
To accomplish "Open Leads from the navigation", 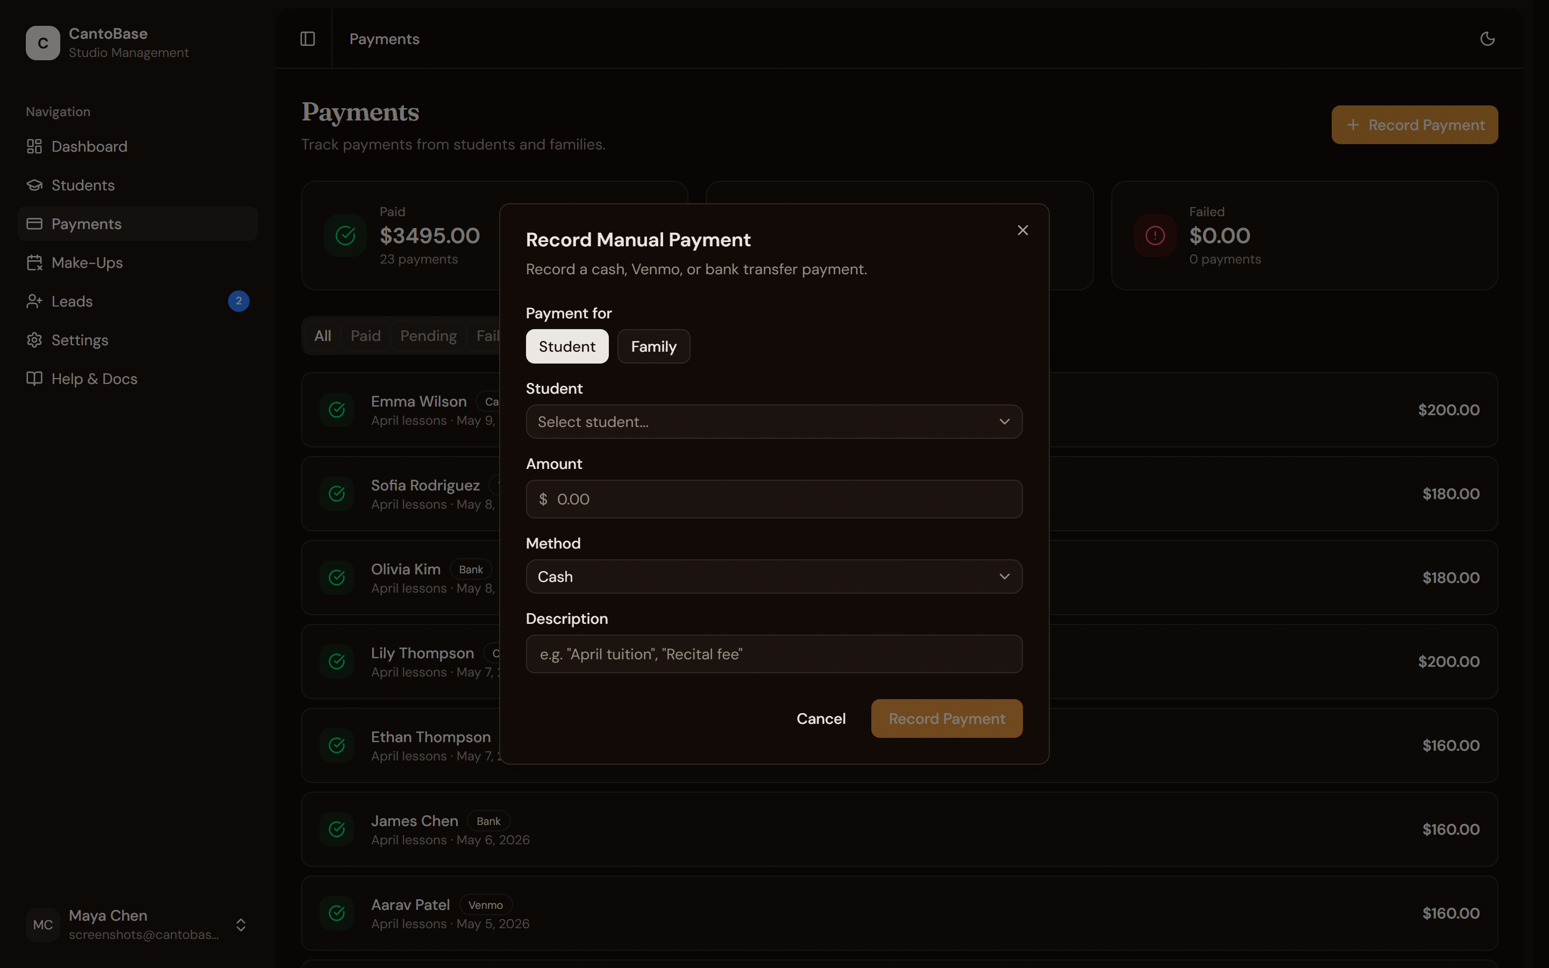I will point(138,302).
